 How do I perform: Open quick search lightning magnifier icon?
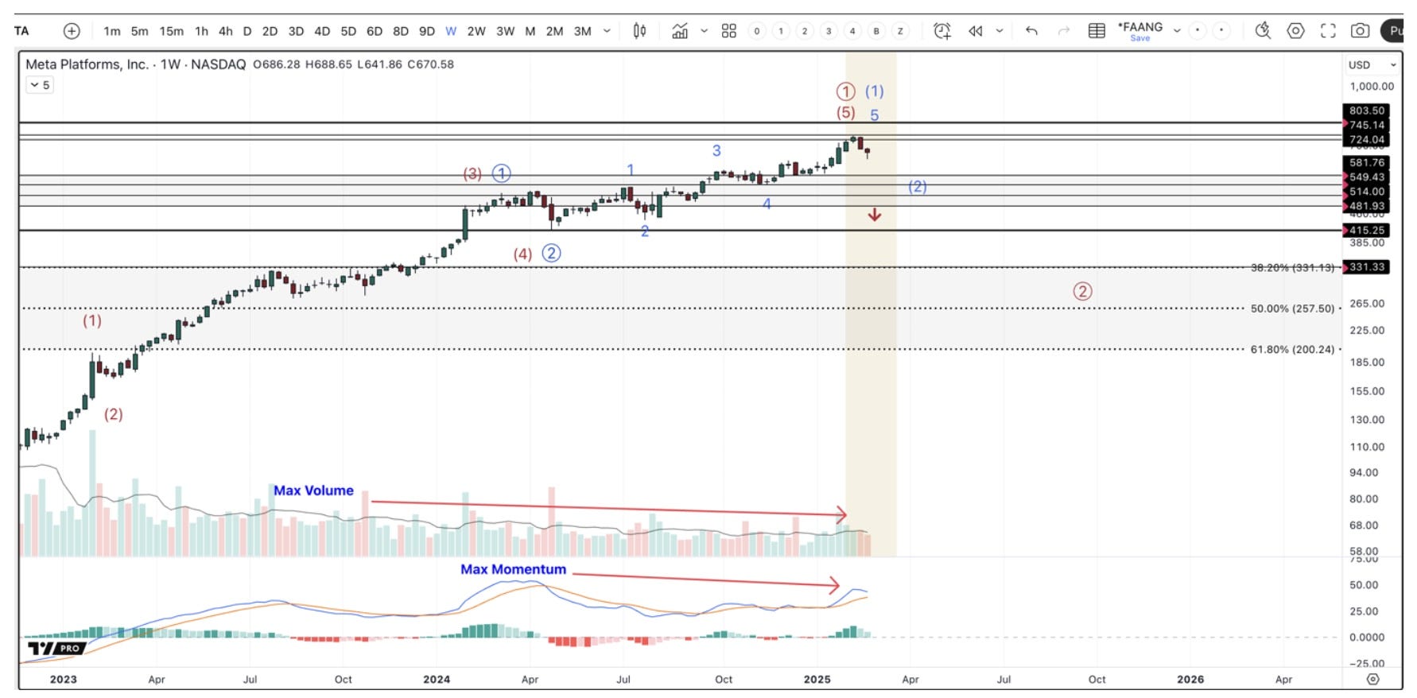pos(1263,31)
